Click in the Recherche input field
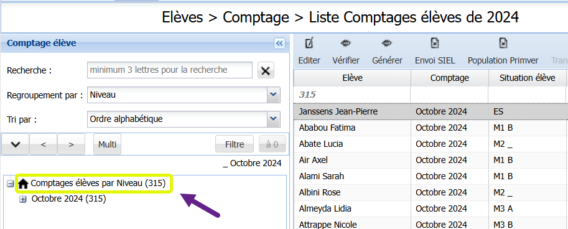Screen dimensions: 568x229 pyautogui.click(x=170, y=70)
